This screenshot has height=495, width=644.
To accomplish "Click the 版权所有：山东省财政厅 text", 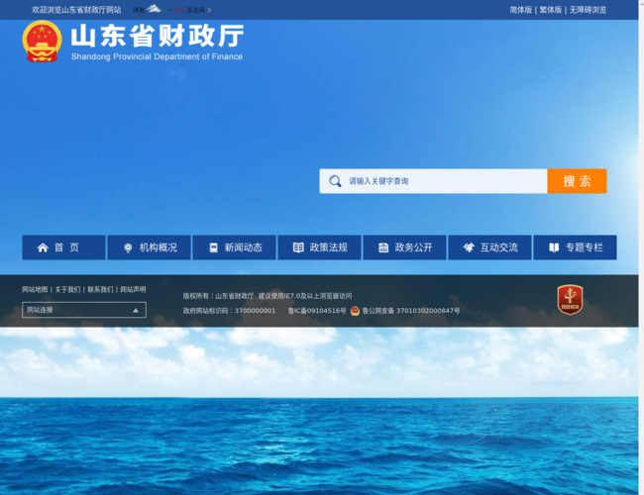I will 218,296.
